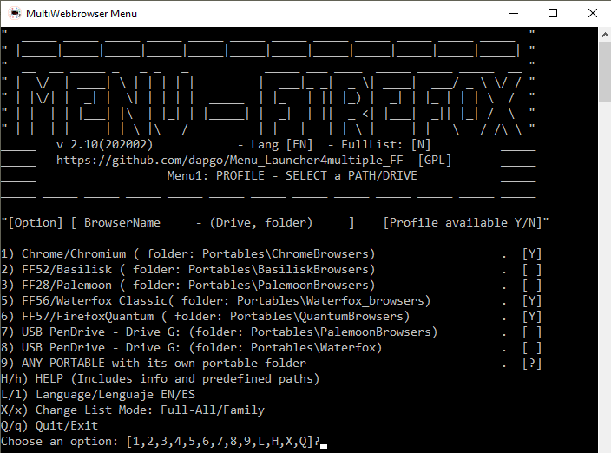Click 'L/l) Language/Lenguaje EN/ES' line
The image size is (611, 453).
point(98,394)
